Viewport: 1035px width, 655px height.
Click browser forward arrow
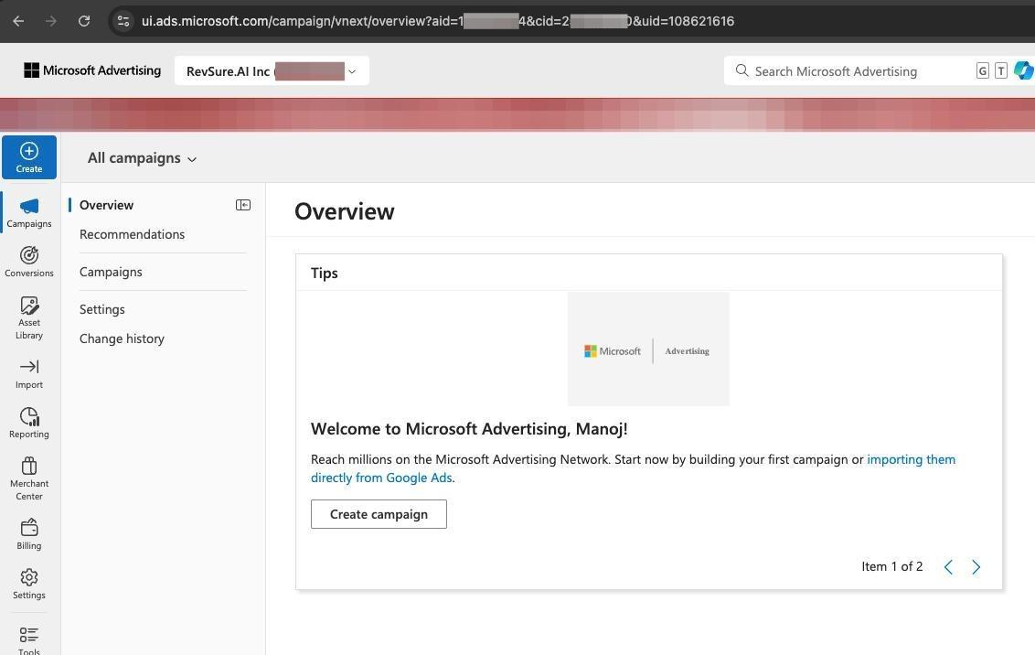coord(51,21)
